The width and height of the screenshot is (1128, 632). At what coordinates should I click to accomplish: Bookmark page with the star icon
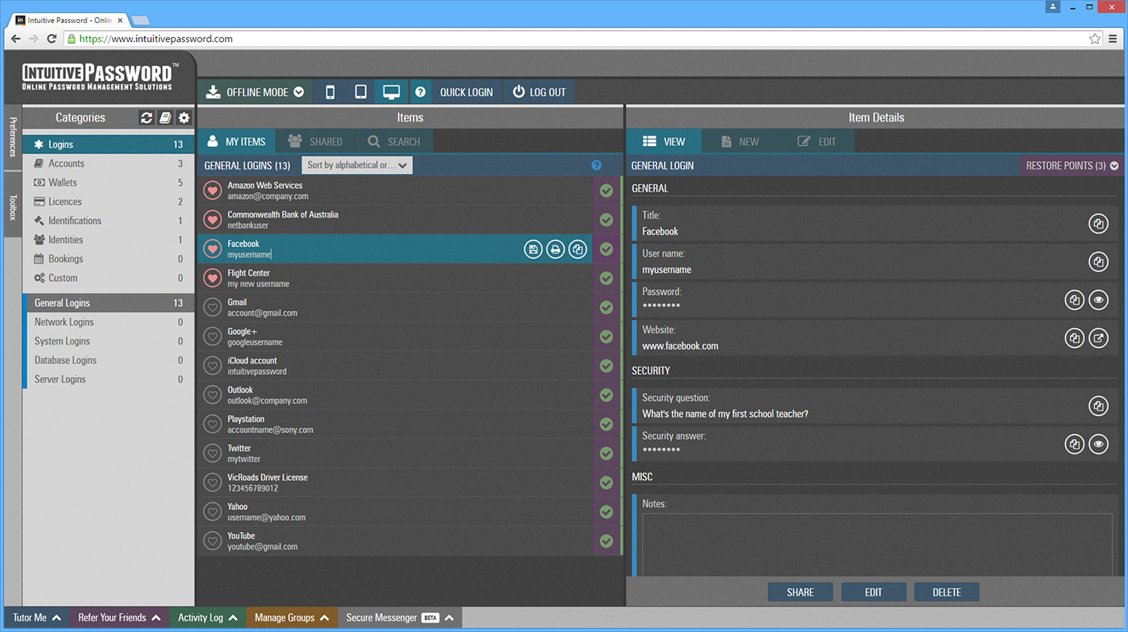1095,38
